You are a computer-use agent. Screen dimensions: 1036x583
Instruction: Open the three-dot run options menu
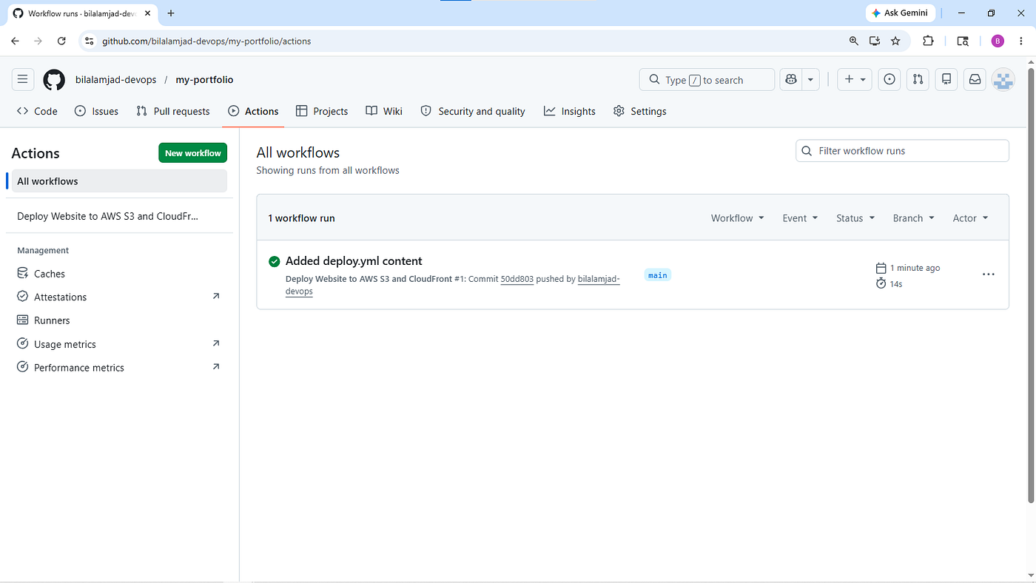click(x=989, y=274)
